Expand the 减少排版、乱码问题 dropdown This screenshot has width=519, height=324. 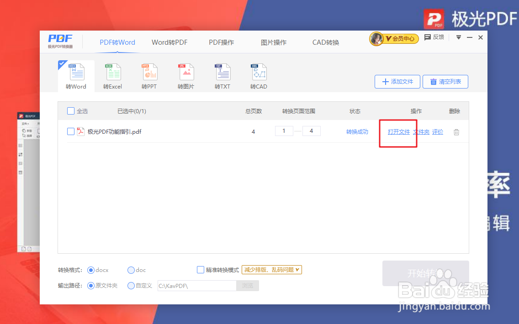point(272,270)
